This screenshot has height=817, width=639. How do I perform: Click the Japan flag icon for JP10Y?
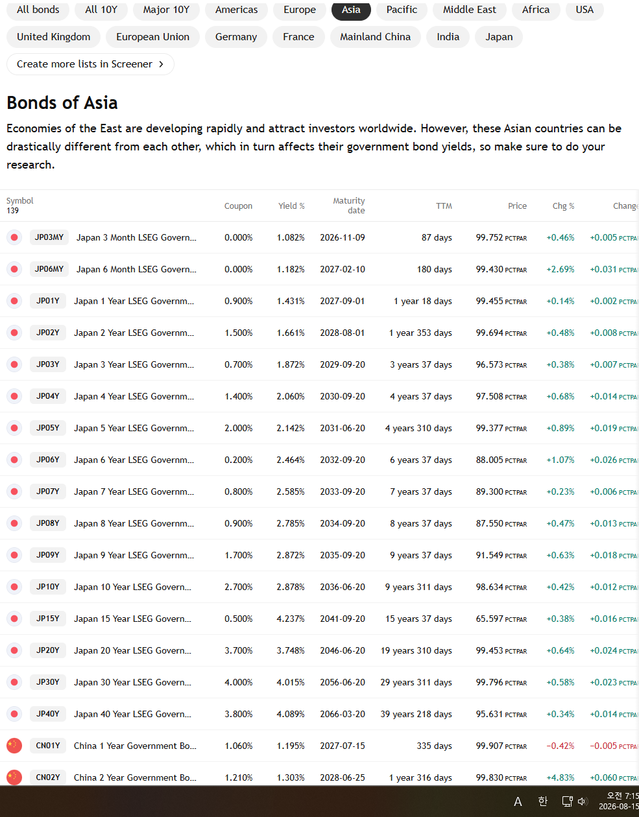click(x=14, y=587)
